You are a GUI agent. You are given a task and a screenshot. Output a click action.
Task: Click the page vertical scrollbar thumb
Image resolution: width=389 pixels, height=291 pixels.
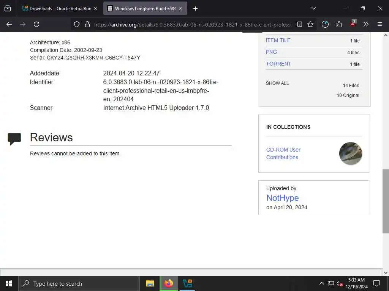pyautogui.click(x=386, y=201)
